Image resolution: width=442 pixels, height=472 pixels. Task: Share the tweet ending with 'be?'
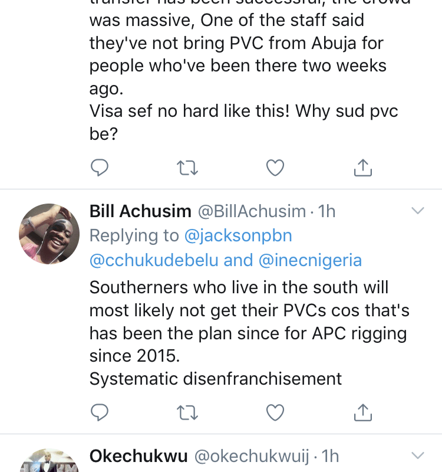[363, 167]
